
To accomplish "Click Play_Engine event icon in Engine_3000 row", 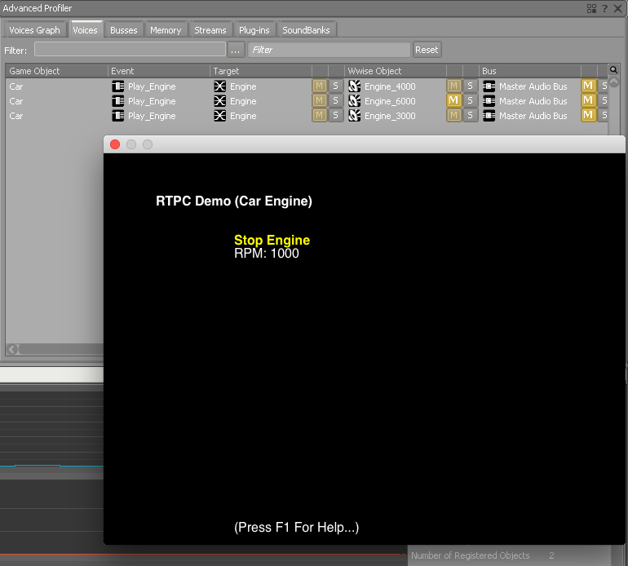I will coord(117,116).
